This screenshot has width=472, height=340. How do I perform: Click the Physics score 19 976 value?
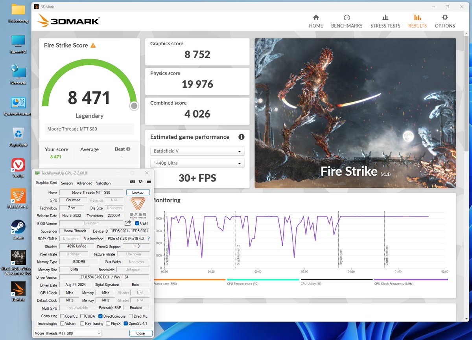click(x=197, y=84)
